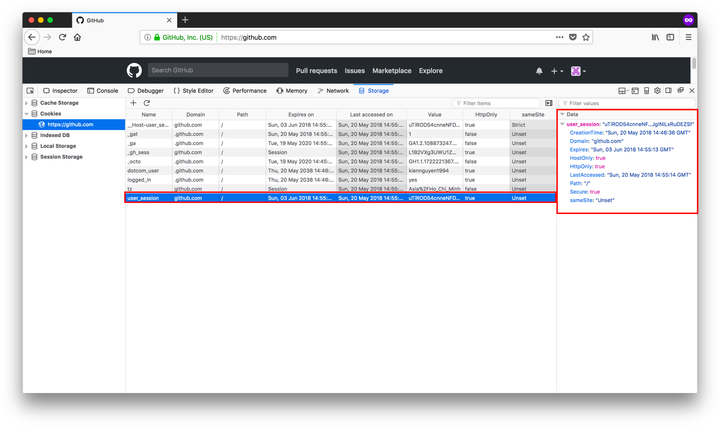720x428 pixels.
Task: Click the GitHub Octocat logo
Action: (x=134, y=70)
